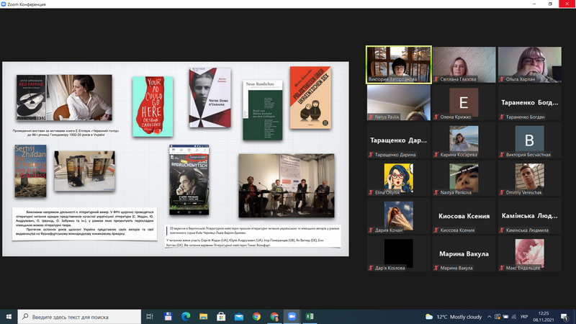The height and width of the screenshot is (324, 576).
Task: Click slide text 'Важливим напрямком діяльності'
Action: tap(84, 224)
